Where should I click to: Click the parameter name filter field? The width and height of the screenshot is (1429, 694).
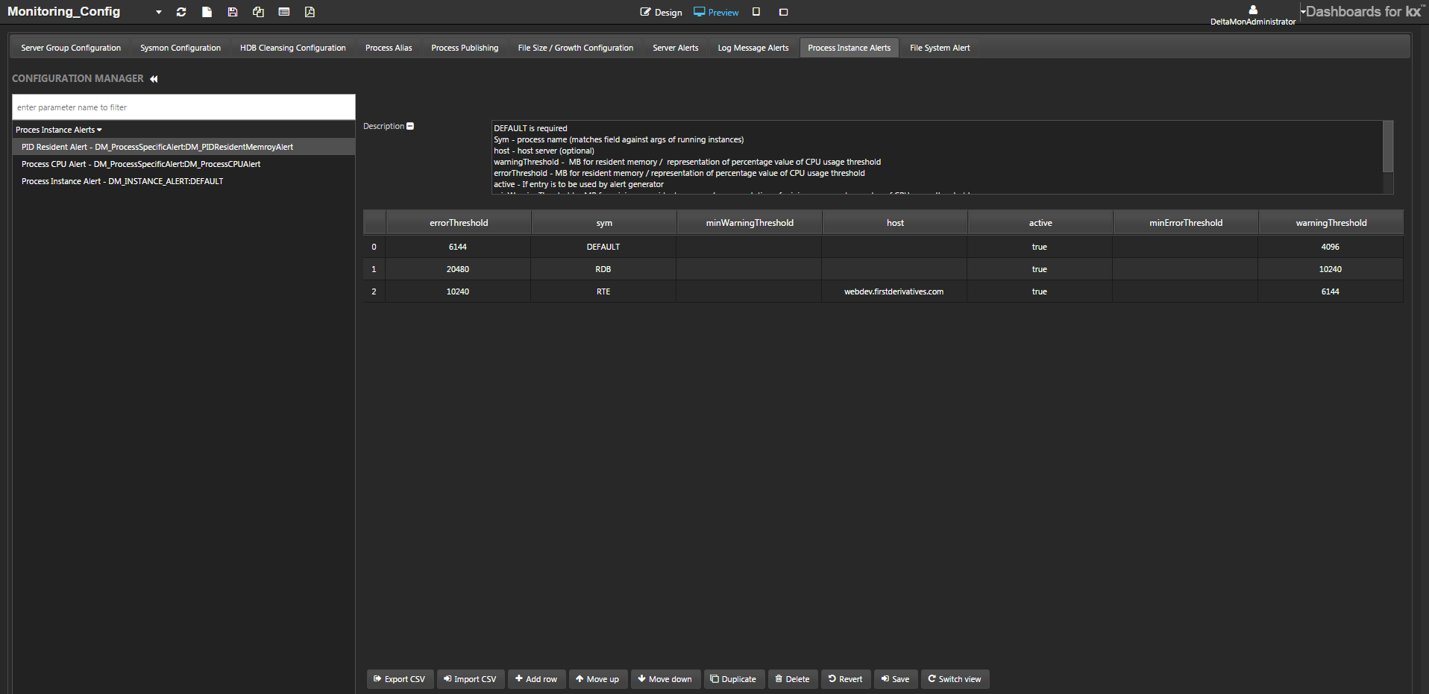[x=183, y=107]
